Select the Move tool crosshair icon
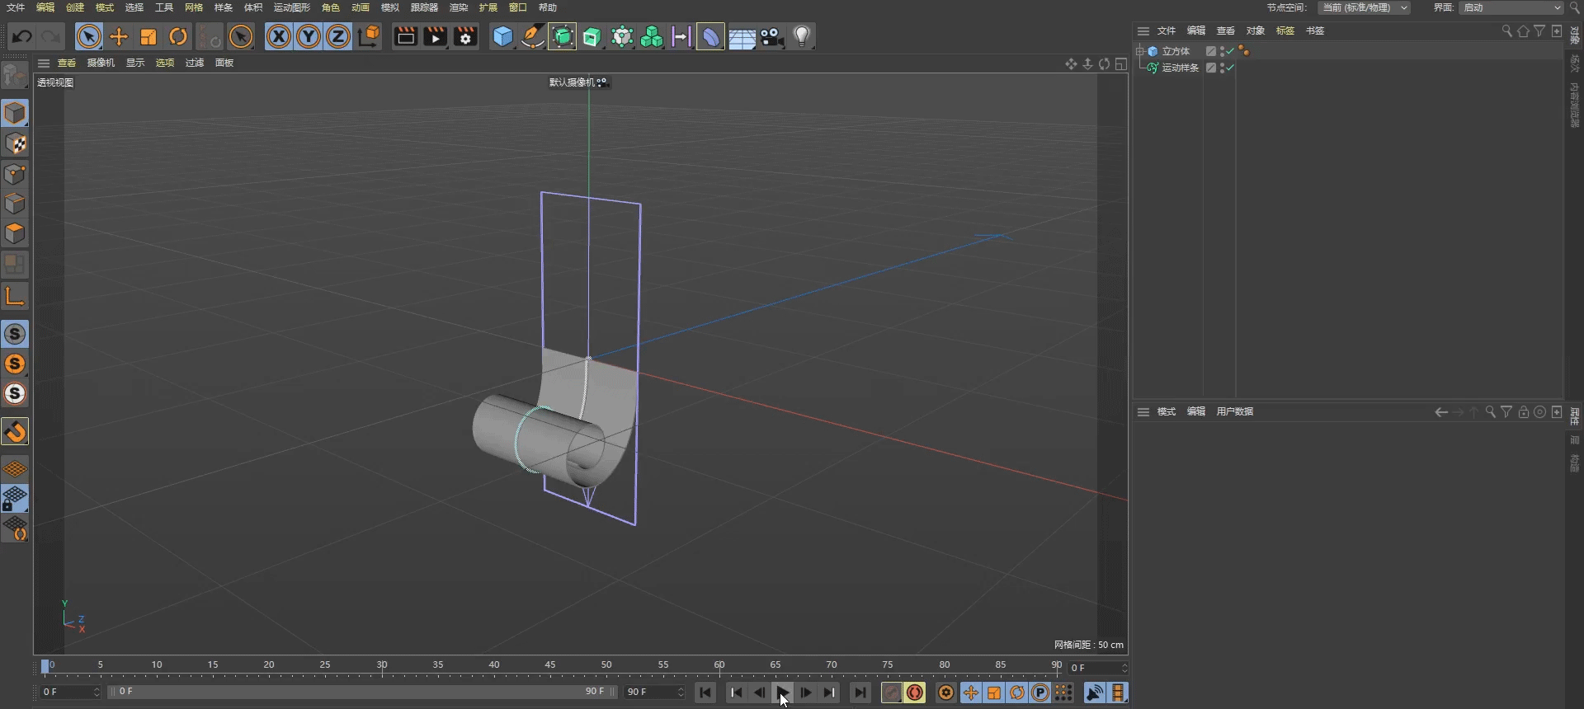 (x=119, y=36)
